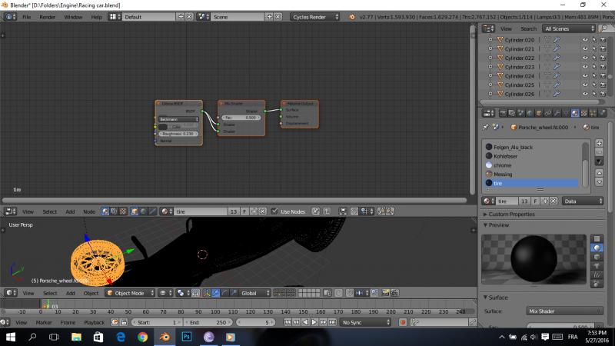Expand the Custom Properties panel

[510, 214]
